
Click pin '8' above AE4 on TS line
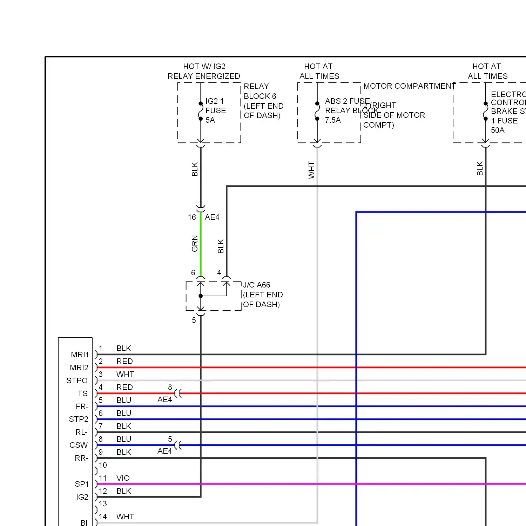point(170,387)
